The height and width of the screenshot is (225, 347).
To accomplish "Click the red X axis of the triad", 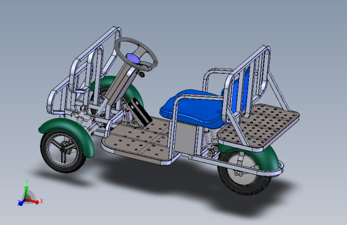I will 33,201.
